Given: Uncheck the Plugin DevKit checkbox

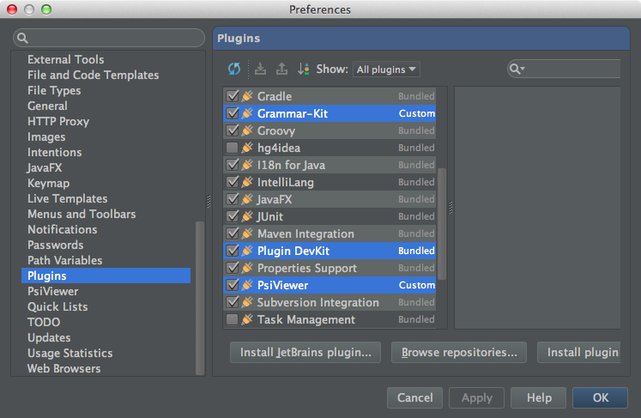Looking at the screenshot, I should [233, 251].
